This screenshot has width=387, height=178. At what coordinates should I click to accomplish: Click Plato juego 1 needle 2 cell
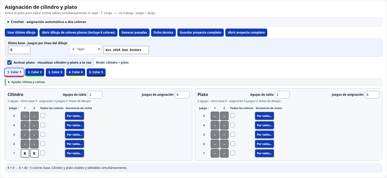click(224, 153)
